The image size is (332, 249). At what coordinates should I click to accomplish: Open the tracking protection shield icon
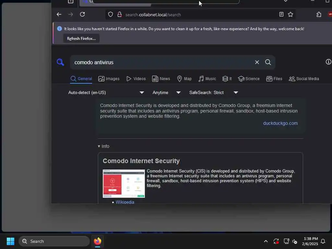coord(111,14)
